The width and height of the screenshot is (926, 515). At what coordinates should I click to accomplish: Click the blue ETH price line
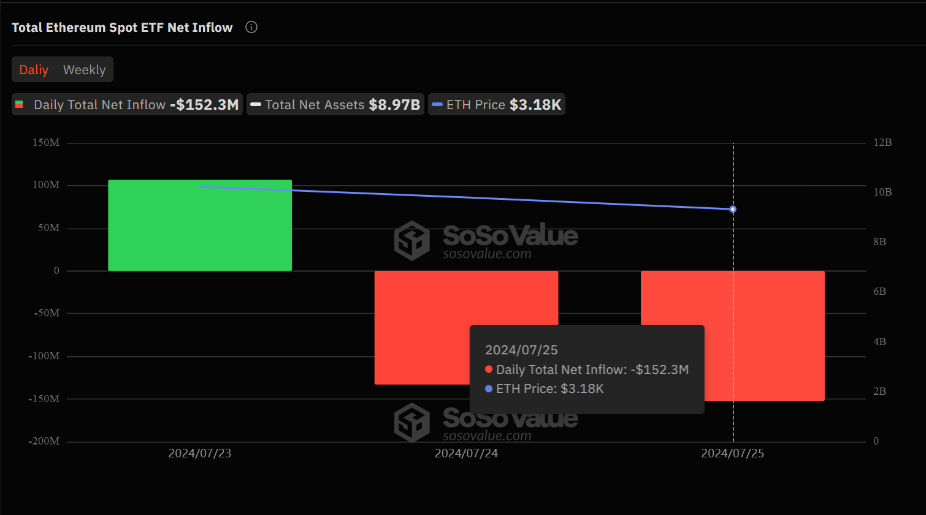[x=466, y=197]
